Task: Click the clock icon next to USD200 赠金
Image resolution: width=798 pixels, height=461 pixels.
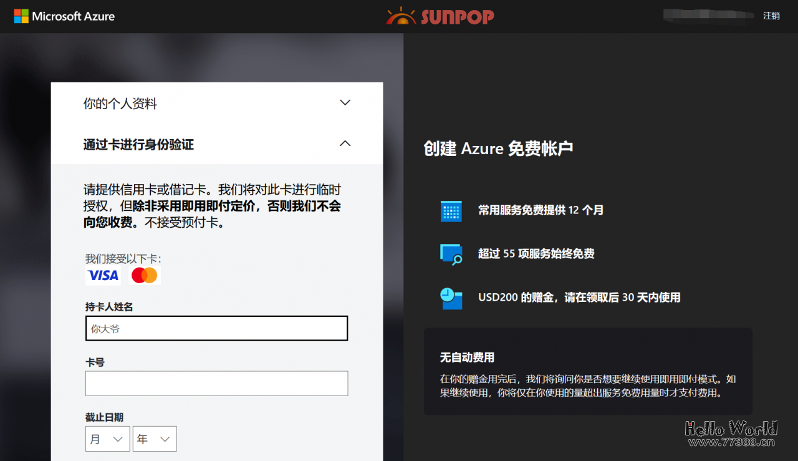Action: [451, 298]
